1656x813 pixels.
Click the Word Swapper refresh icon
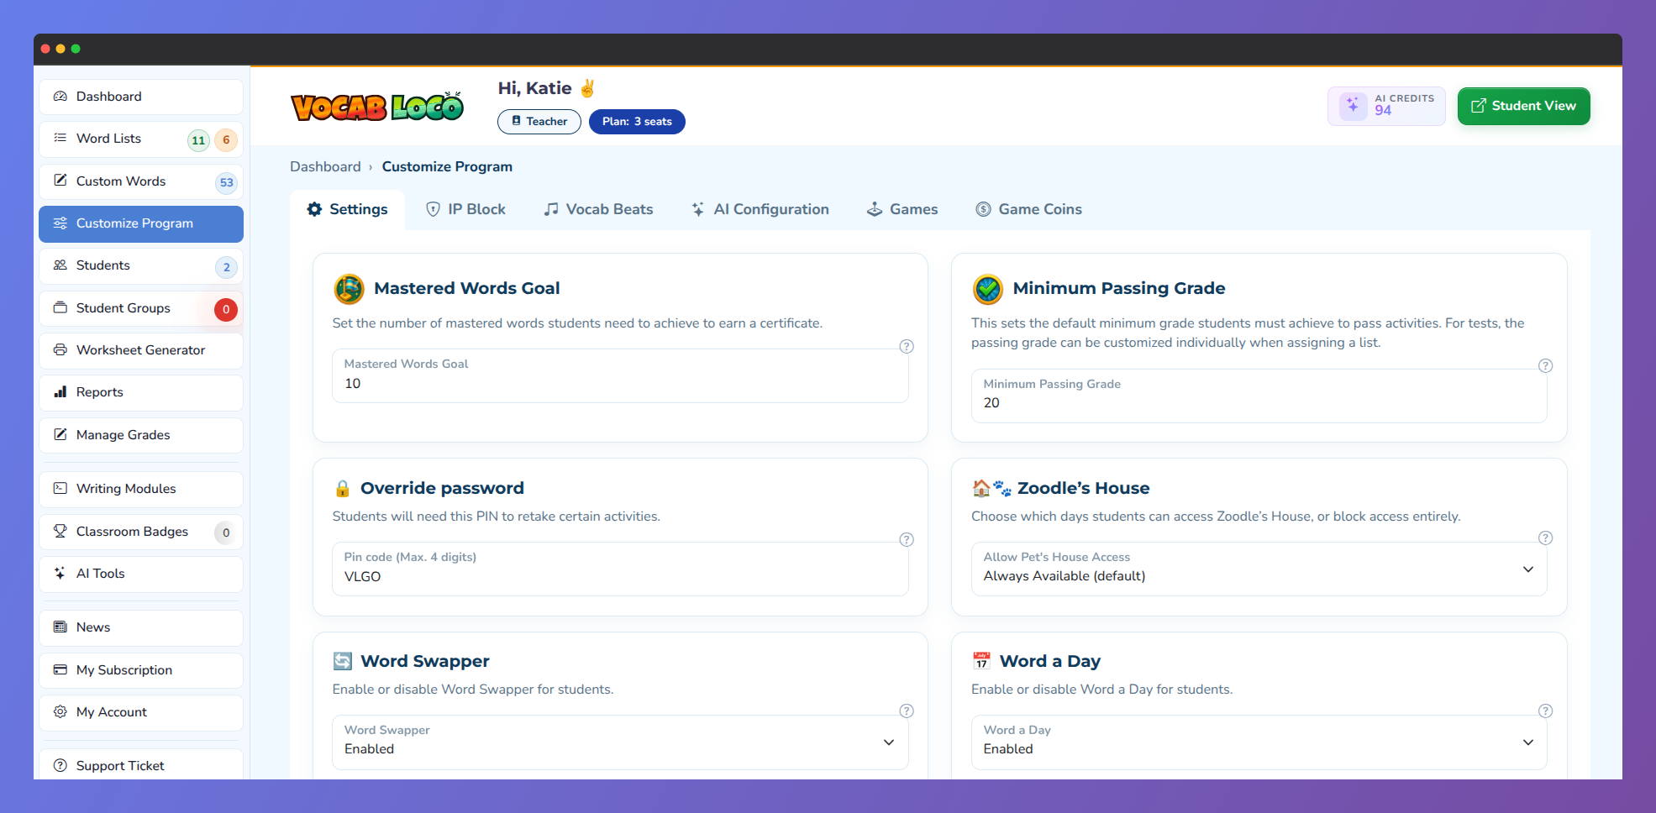click(x=343, y=661)
